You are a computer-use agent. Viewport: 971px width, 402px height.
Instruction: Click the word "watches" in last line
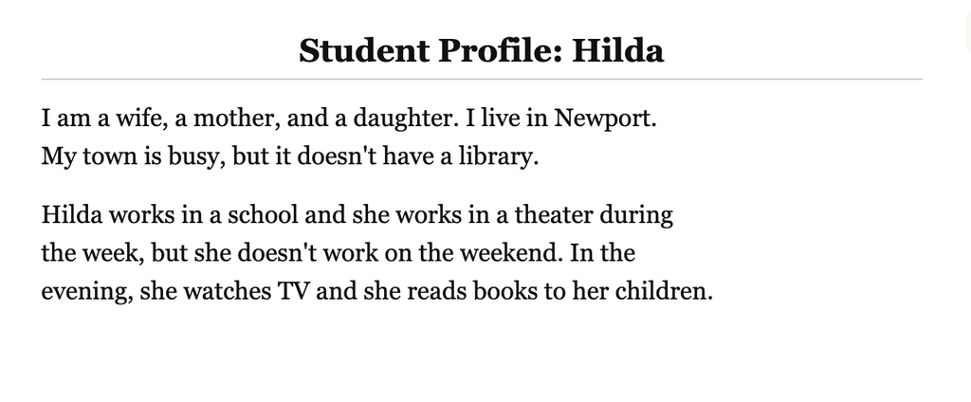tap(228, 290)
